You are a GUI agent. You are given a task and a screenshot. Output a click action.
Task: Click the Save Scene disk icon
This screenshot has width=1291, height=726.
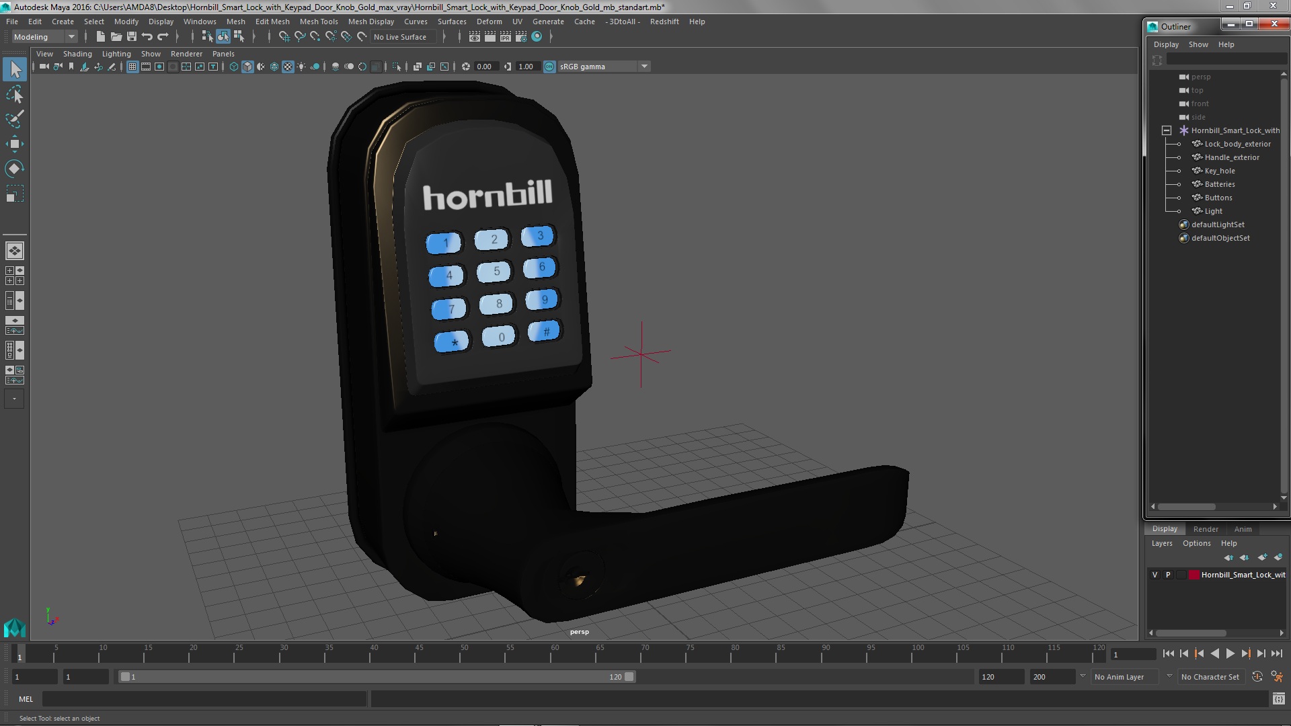click(x=132, y=37)
